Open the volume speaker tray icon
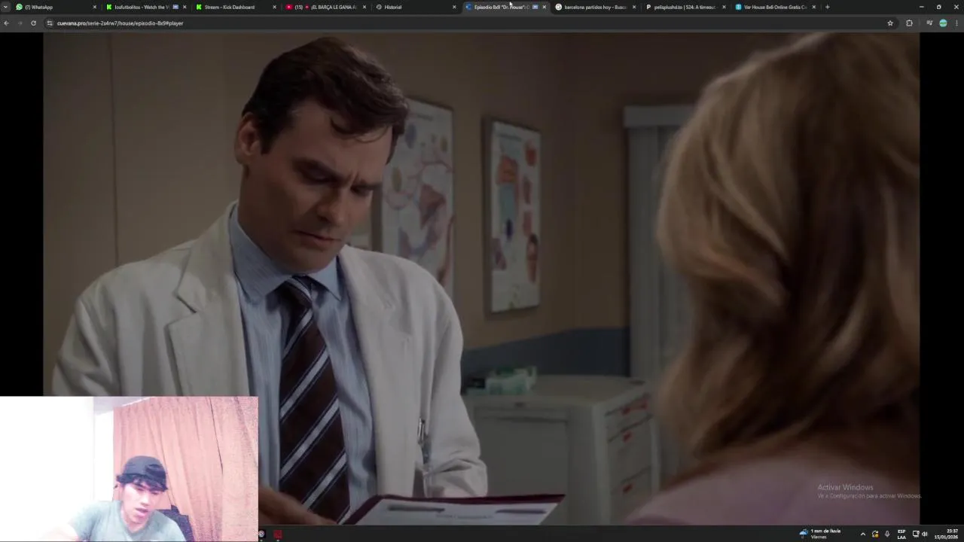Image resolution: width=964 pixels, height=542 pixels. [x=925, y=534]
